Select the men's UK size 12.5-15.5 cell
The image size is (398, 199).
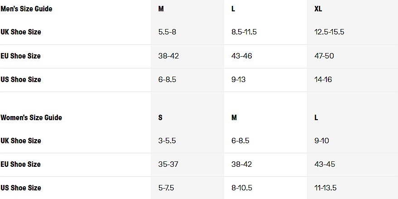329,32
